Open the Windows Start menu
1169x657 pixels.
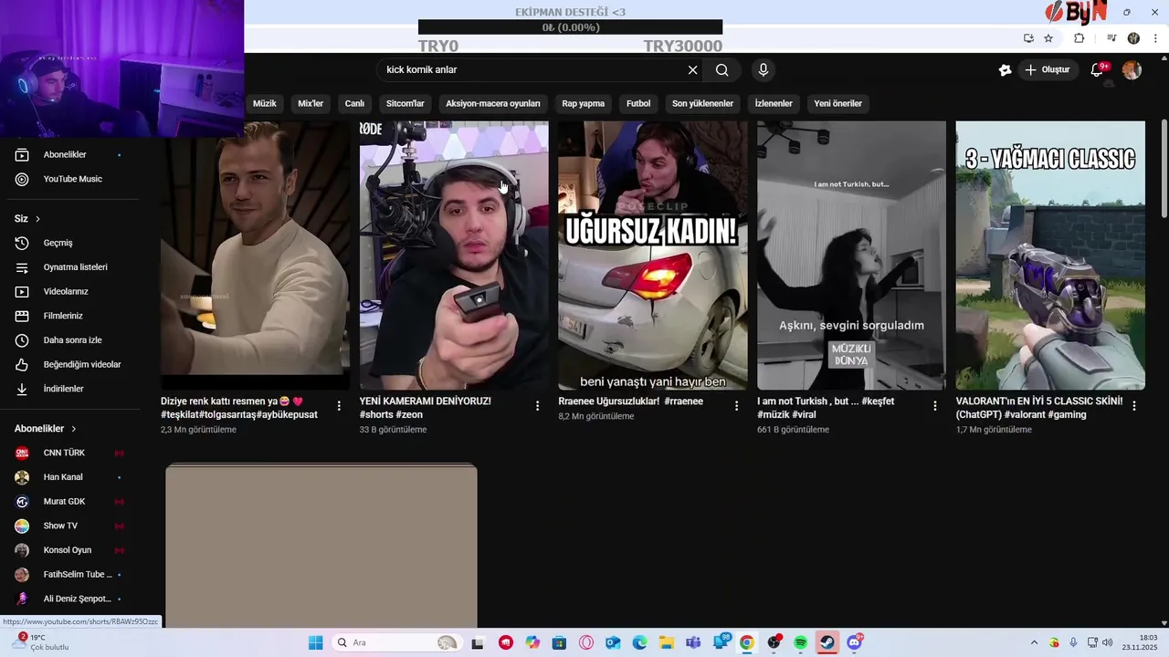click(x=315, y=642)
